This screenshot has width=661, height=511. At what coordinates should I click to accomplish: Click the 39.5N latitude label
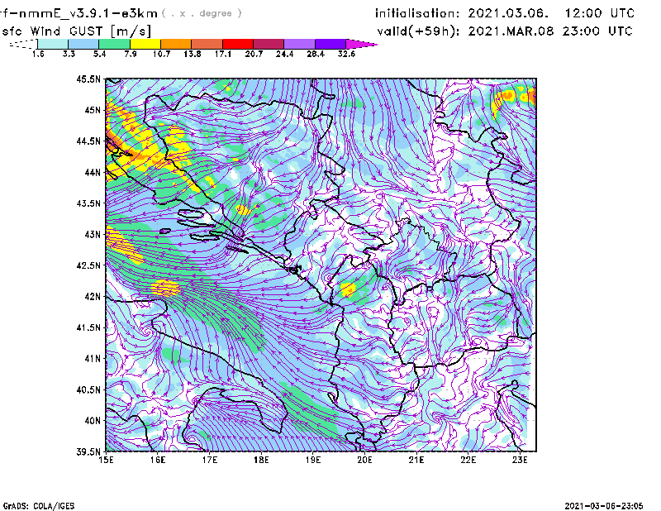tap(88, 451)
